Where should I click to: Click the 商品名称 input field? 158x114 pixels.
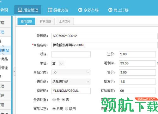[x=105, y=45]
